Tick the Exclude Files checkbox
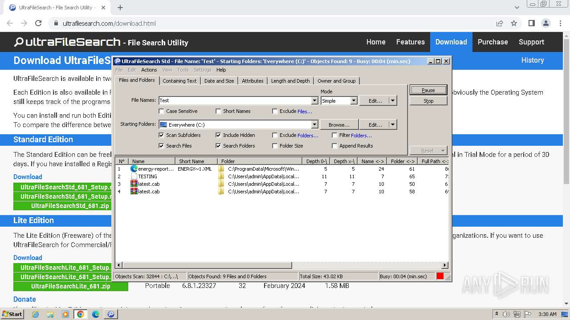This screenshot has width=570, height=320. (275, 111)
